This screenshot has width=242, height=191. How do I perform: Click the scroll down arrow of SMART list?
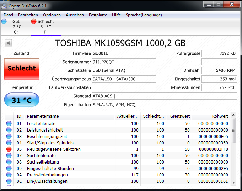(x=233, y=183)
